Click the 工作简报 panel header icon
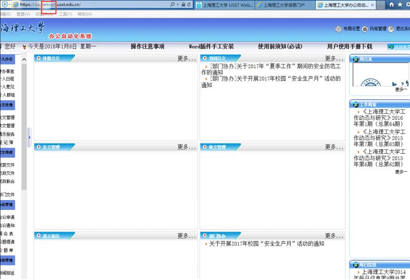 pos(355,104)
